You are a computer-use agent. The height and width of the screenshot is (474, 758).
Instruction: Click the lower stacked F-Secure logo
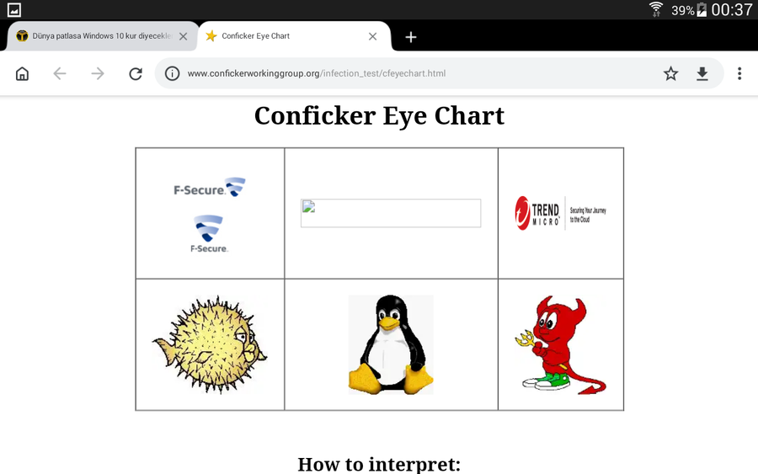pos(209,234)
